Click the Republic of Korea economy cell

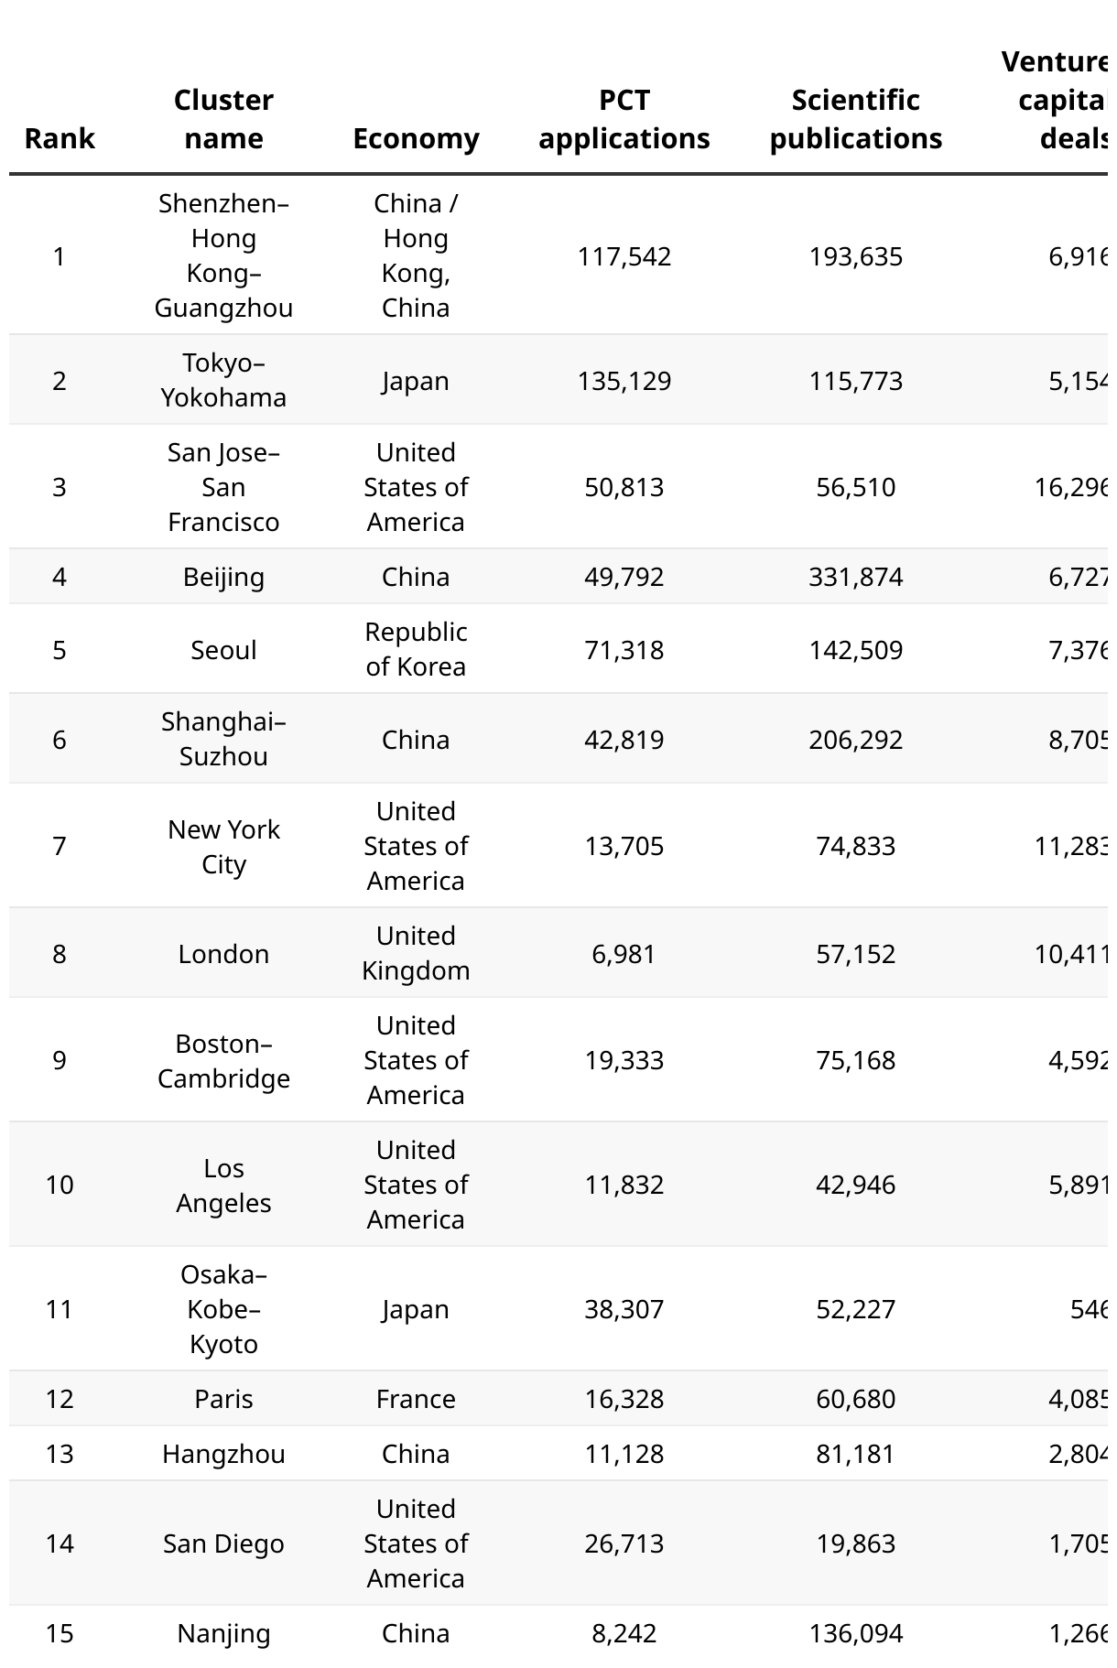coord(416,649)
